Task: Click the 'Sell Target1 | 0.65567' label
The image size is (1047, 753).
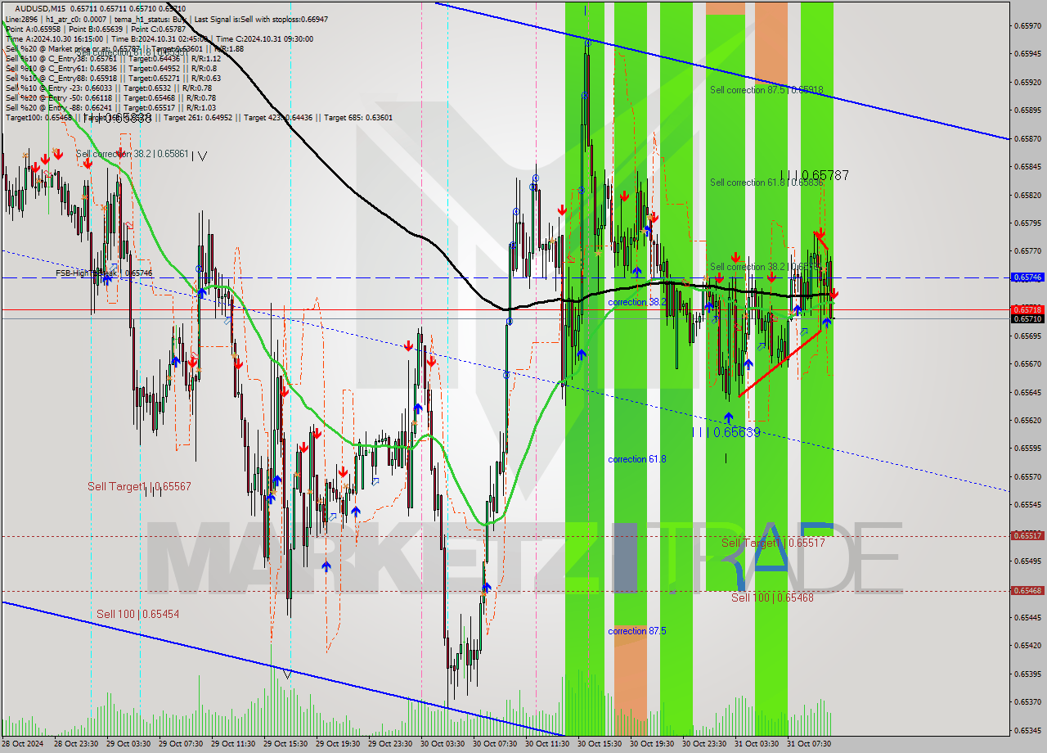Action: pyautogui.click(x=139, y=486)
